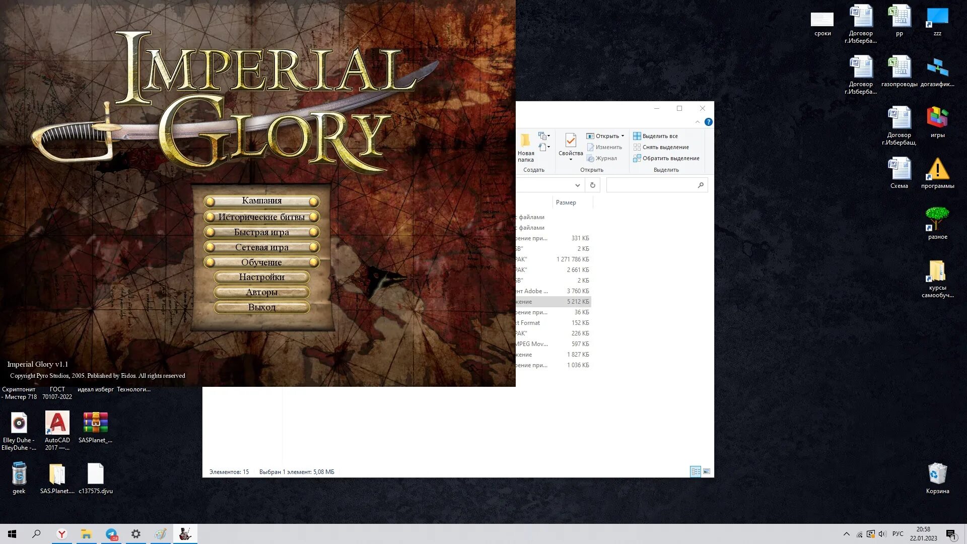The height and width of the screenshot is (544, 967).
Task: Open the volume control in tray
Action: (x=882, y=534)
